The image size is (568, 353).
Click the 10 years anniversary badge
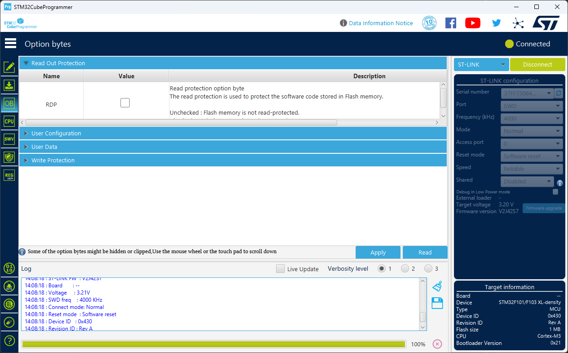coord(429,23)
